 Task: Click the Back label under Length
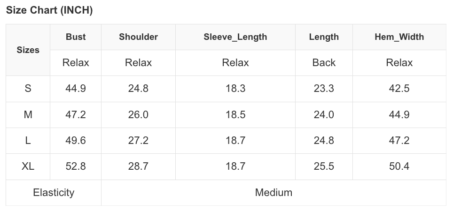(324, 63)
